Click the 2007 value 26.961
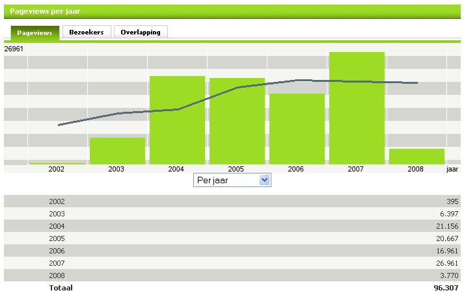The height and width of the screenshot is (295, 464). click(x=445, y=263)
